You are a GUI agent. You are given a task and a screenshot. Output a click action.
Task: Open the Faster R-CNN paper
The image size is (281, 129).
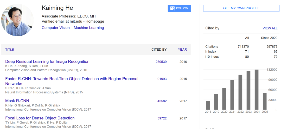72,81
